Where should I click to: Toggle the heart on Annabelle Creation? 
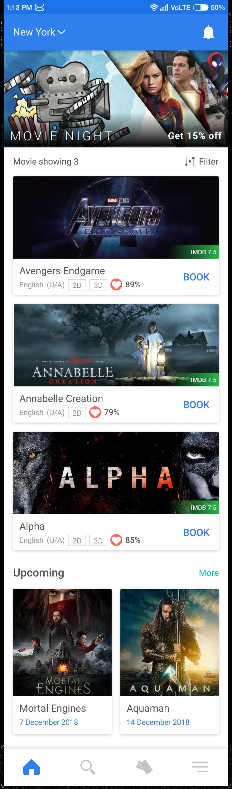click(x=95, y=412)
